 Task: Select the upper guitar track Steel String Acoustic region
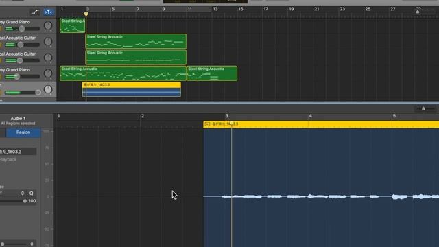pos(136,41)
